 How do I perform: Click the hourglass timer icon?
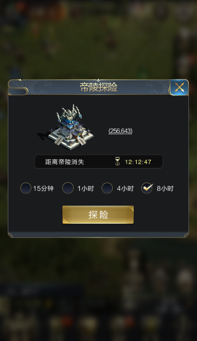tap(117, 162)
